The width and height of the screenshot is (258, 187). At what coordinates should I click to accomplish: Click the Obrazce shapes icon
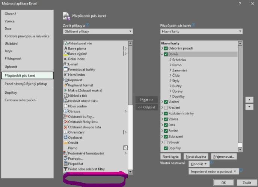pos(66,111)
